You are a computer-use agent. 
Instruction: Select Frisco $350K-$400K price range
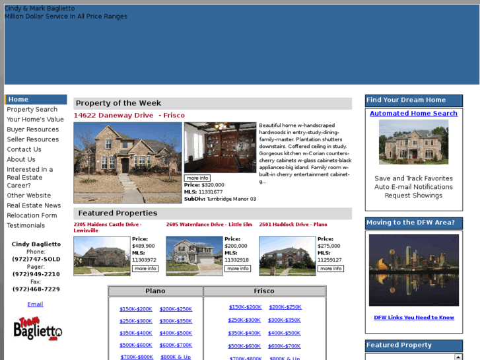click(244, 333)
